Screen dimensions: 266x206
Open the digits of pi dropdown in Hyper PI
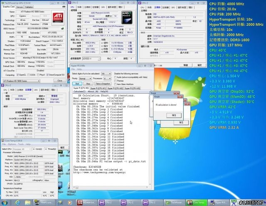(106, 74)
